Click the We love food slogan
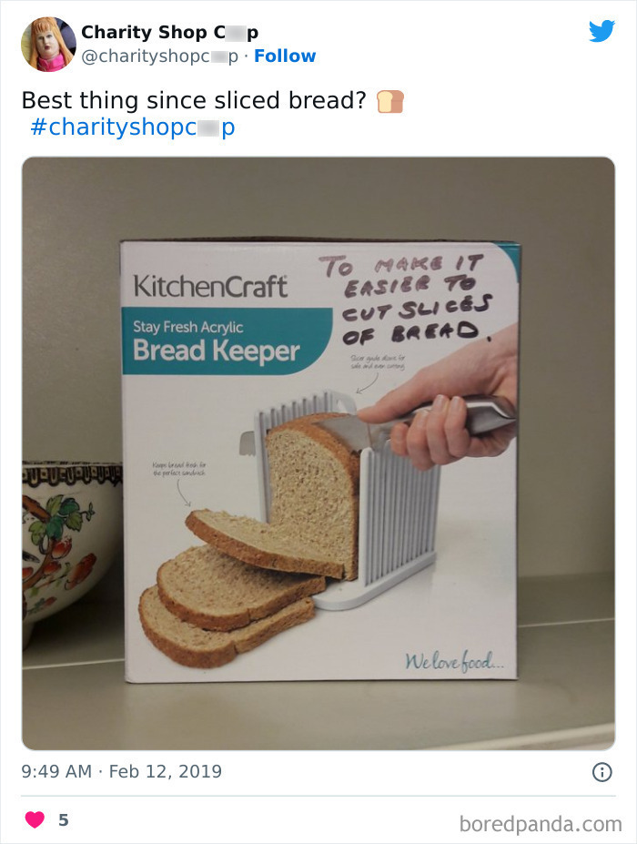 tap(454, 661)
